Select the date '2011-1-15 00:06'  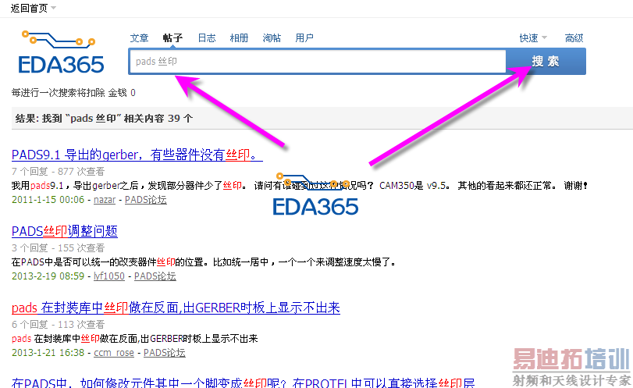48,200
